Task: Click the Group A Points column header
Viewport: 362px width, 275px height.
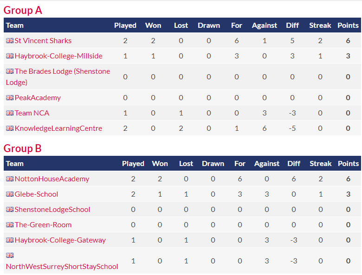Action: (348, 26)
